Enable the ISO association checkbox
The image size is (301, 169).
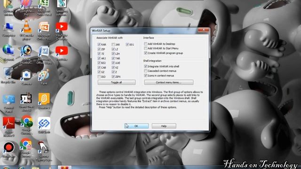pos(99,77)
